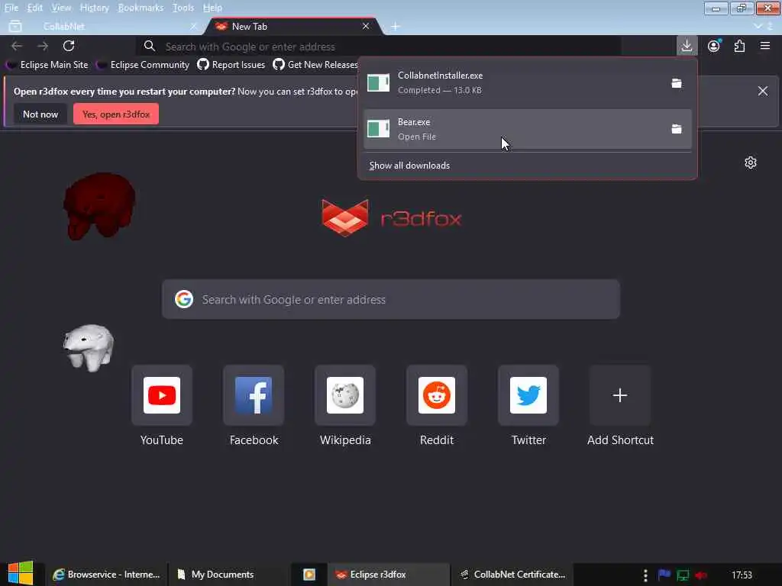Open the new tab page settings gear
Viewport: 782px width, 586px height.
pos(751,163)
